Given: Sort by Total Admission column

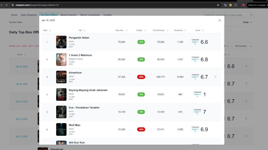Looking at the screenshot, I should click(168, 30).
